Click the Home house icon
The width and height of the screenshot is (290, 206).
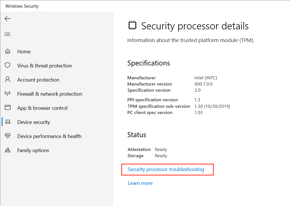8,52
